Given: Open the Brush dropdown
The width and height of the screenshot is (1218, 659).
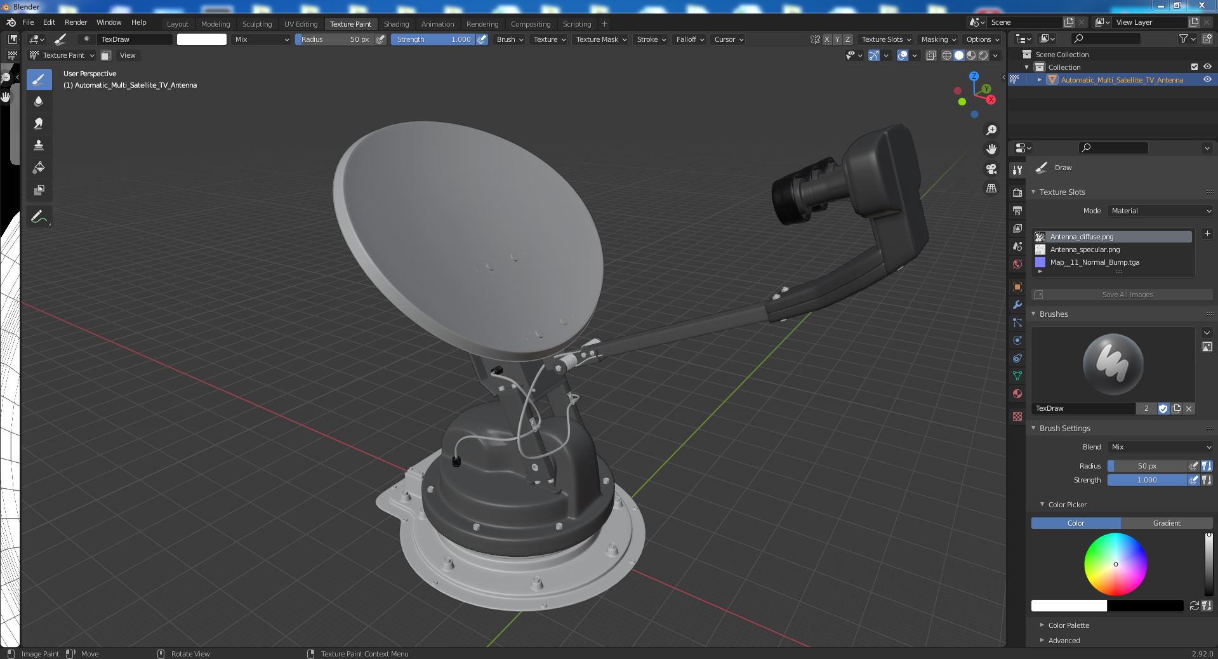Looking at the screenshot, I should click(510, 39).
